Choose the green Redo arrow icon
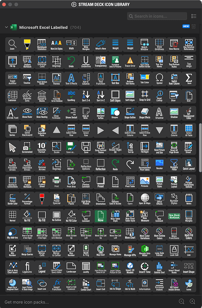Image resolution: width=202 pixels, height=308 pixels. 115,164
